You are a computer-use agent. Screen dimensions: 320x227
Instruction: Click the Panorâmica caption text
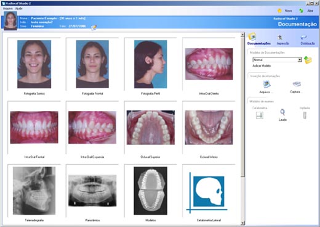click(92, 220)
